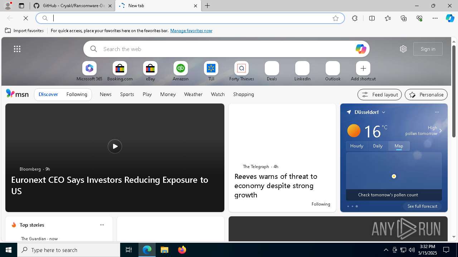The height and width of the screenshot is (257, 458).
Task: Open the Extensions puzzle icon
Action: pyautogui.click(x=355, y=18)
